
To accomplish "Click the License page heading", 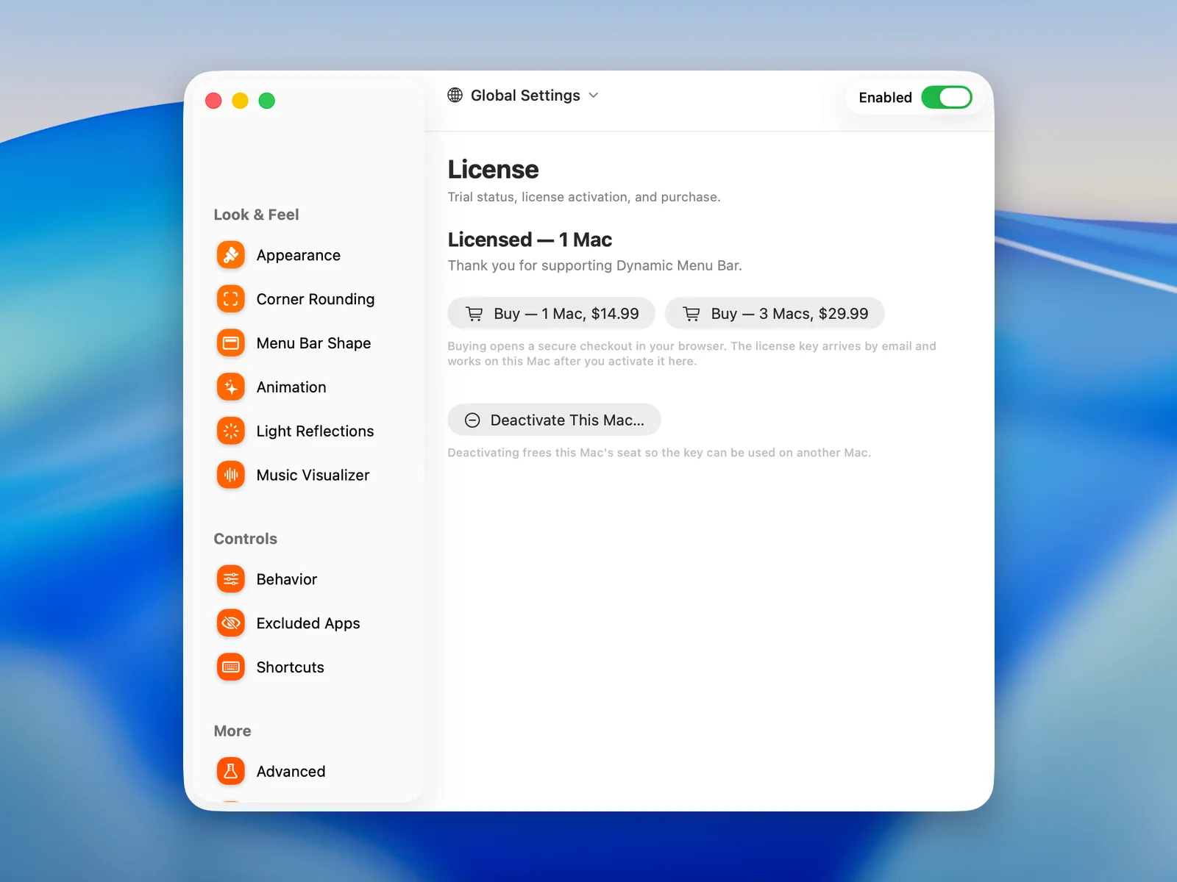I will coord(494,169).
